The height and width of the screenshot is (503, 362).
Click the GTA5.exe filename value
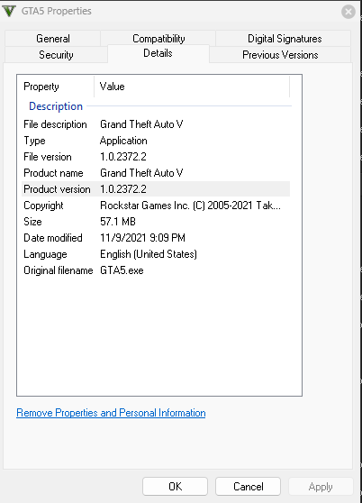pyautogui.click(x=122, y=270)
